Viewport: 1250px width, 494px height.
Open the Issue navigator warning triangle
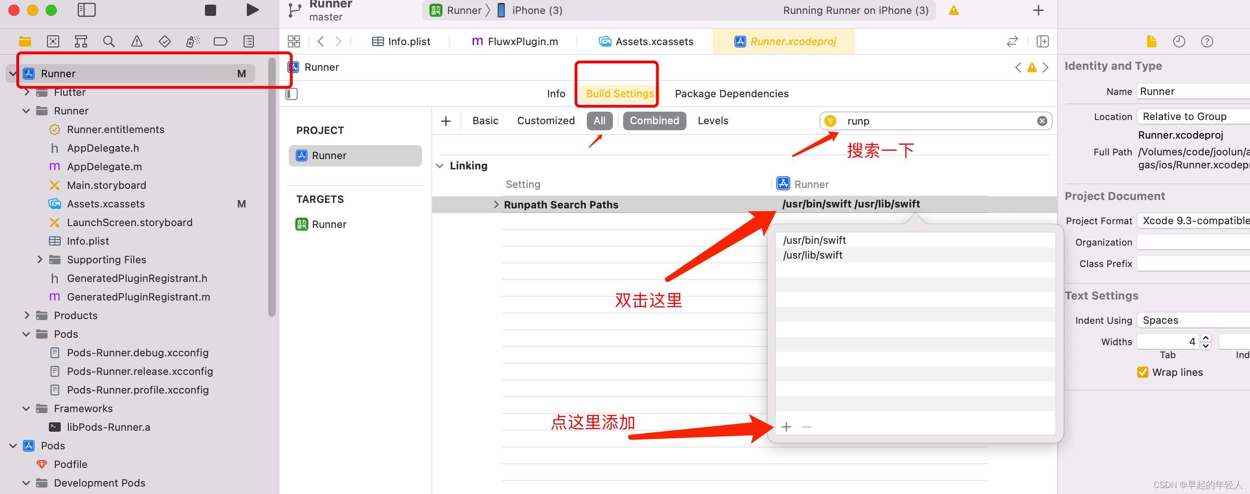137,42
